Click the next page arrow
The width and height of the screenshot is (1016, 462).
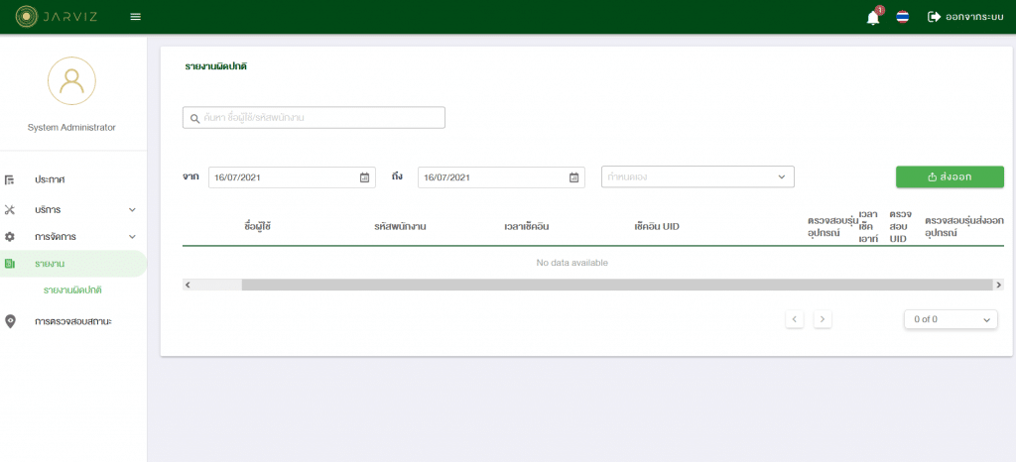[x=823, y=319]
